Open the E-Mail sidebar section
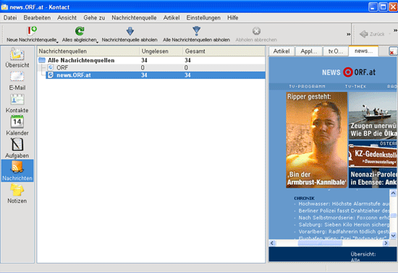 click(x=17, y=81)
